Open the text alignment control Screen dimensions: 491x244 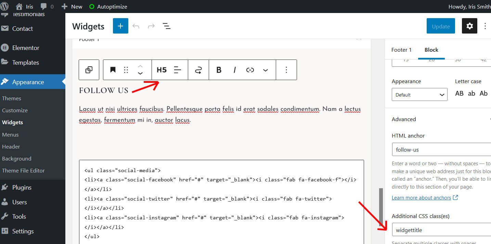(178, 70)
